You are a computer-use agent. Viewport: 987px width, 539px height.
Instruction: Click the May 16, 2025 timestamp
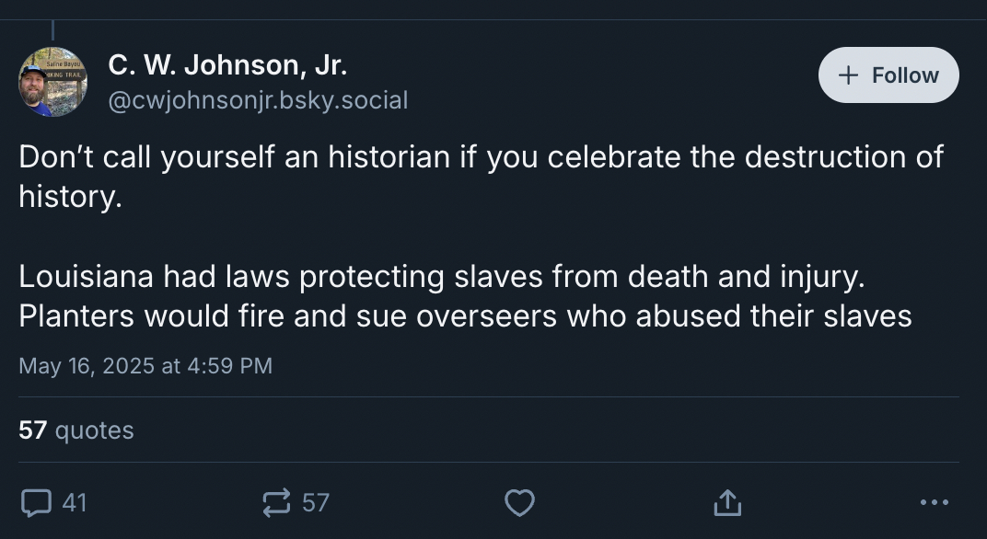[x=145, y=365]
